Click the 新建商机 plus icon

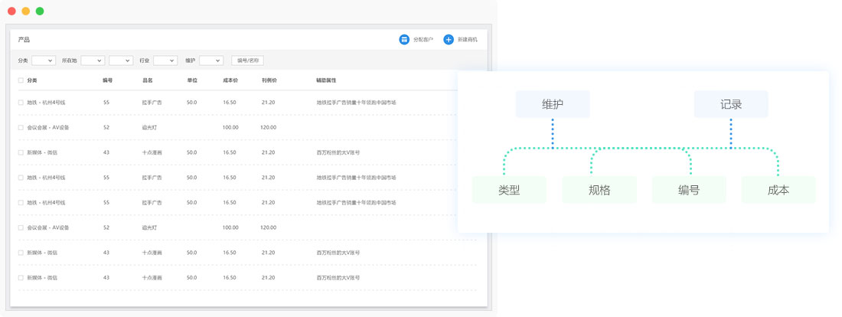(449, 40)
